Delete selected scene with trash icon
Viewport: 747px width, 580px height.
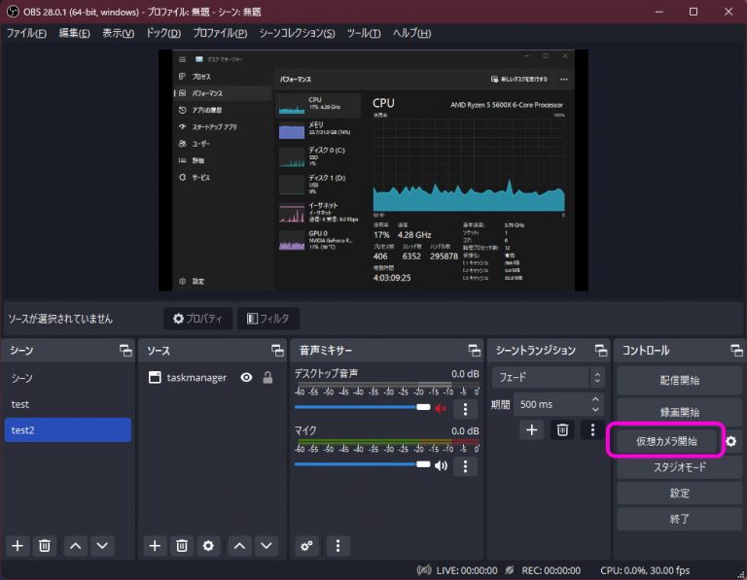coord(45,545)
